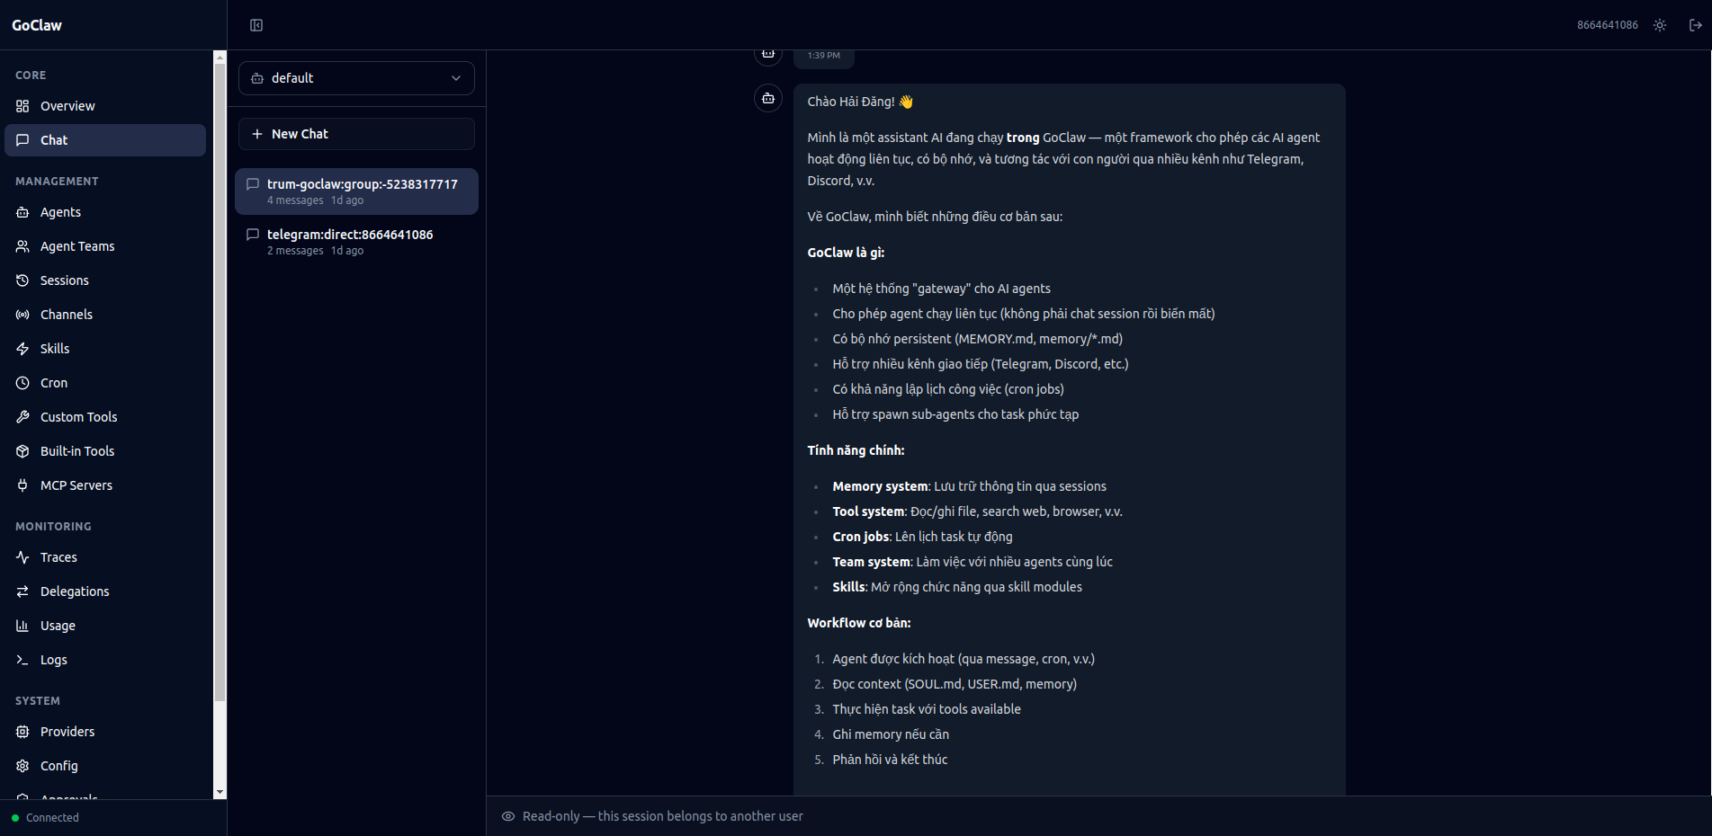Open Agent Teams page icon
The image size is (1712, 836).
pyautogui.click(x=22, y=246)
